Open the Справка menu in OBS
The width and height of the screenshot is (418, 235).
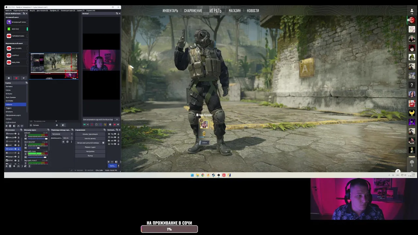pyautogui.click(x=90, y=10)
